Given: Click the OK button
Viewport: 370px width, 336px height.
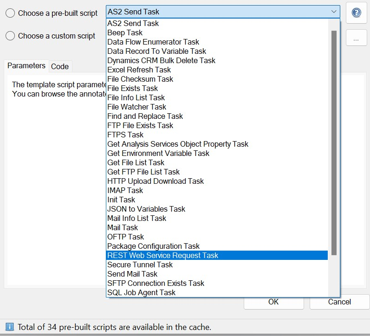Looking at the screenshot, I should click(273, 302).
